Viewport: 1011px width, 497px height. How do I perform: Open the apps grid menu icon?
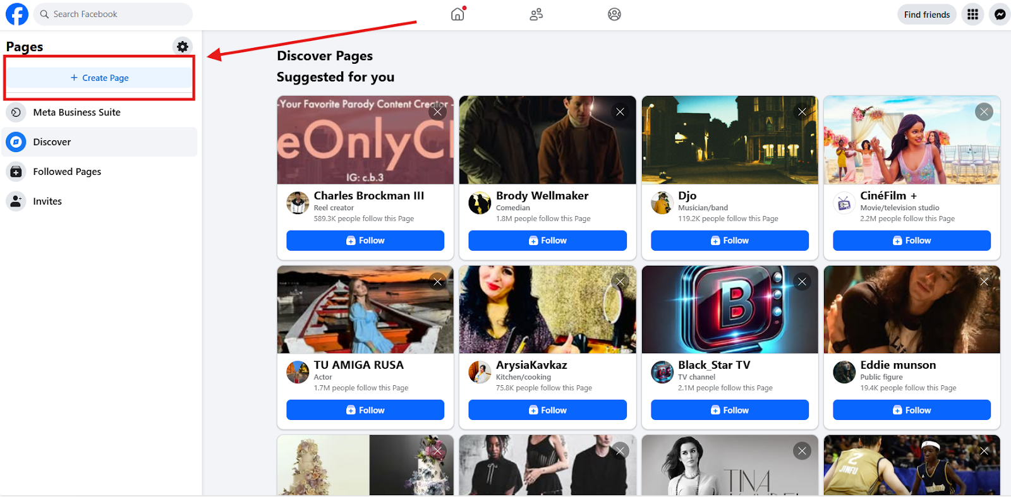[x=972, y=14]
